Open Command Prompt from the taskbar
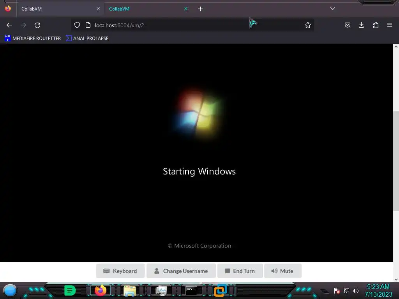This screenshot has width=399, height=299. pos(191,290)
